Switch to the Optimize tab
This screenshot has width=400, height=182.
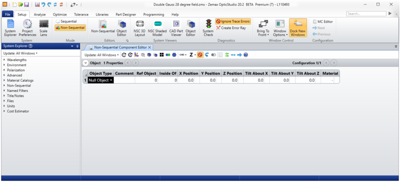59,14
